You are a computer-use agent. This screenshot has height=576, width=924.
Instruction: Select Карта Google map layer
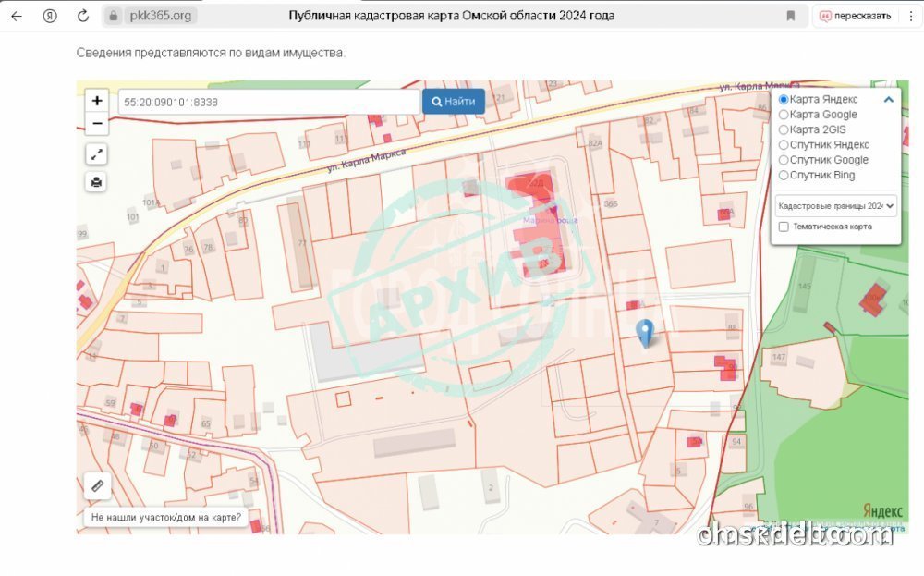point(784,115)
